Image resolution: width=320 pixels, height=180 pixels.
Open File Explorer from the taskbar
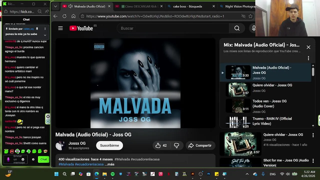coord(104,174)
